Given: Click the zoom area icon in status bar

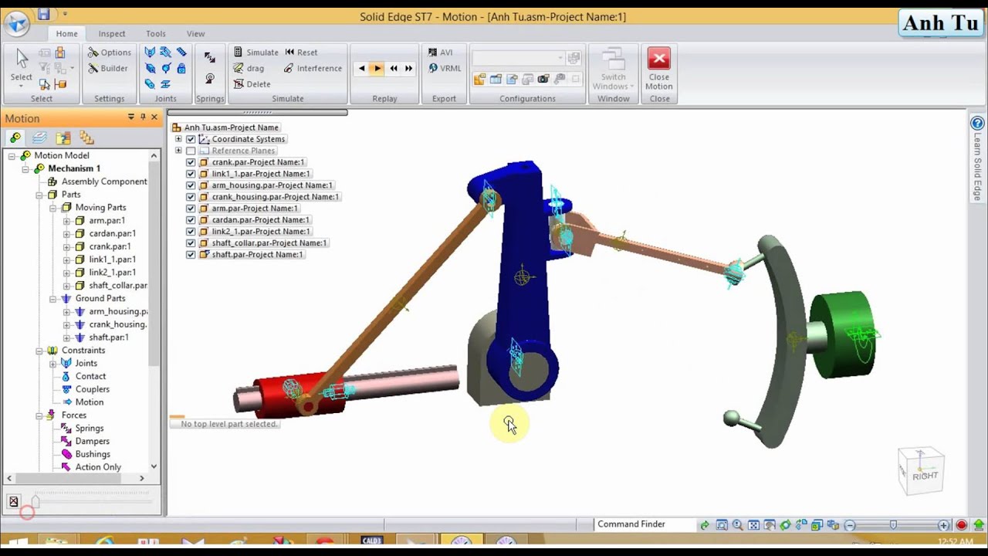Looking at the screenshot, I should click(x=722, y=525).
